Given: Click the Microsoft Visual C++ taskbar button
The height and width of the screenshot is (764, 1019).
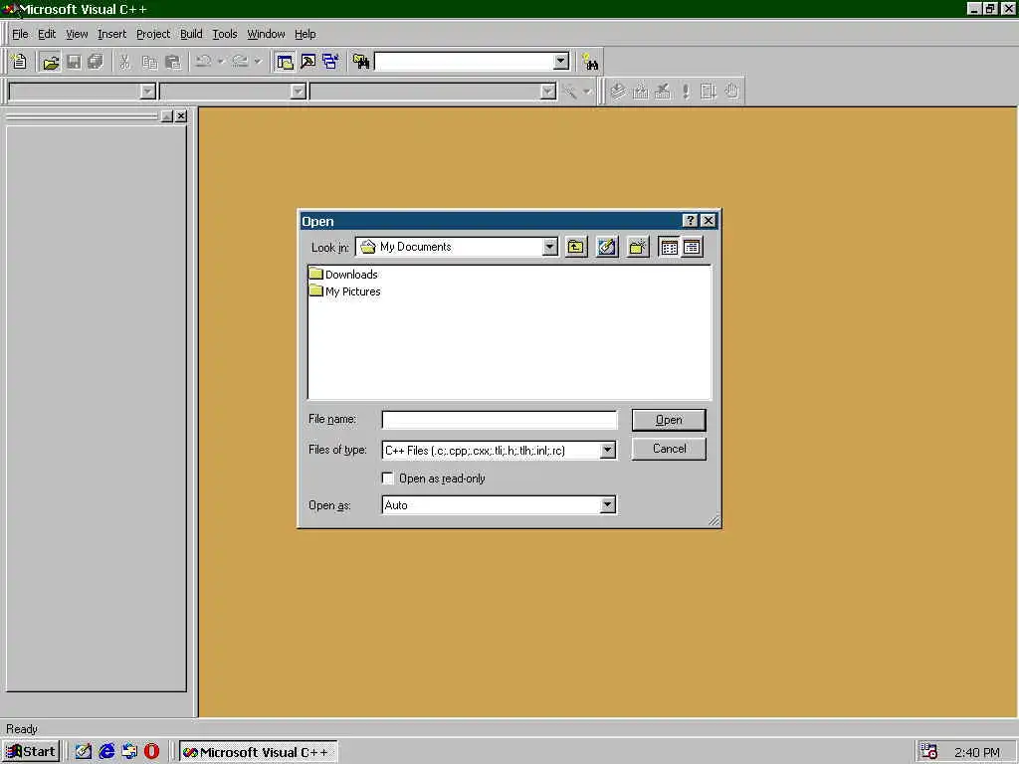Looking at the screenshot, I should click(x=258, y=752).
